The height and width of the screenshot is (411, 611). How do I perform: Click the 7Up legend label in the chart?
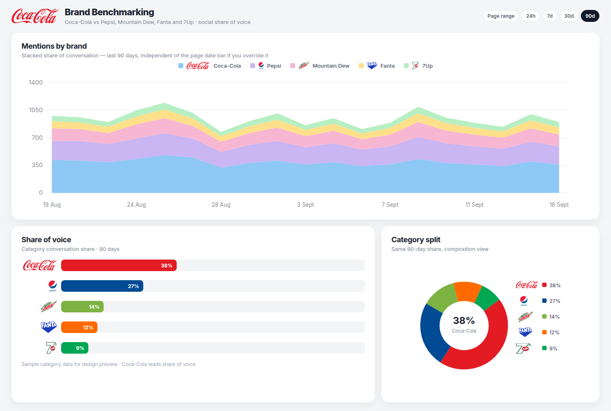(427, 66)
